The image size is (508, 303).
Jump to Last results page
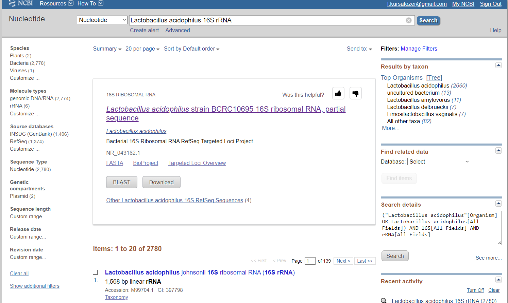click(x=365, y=261)
